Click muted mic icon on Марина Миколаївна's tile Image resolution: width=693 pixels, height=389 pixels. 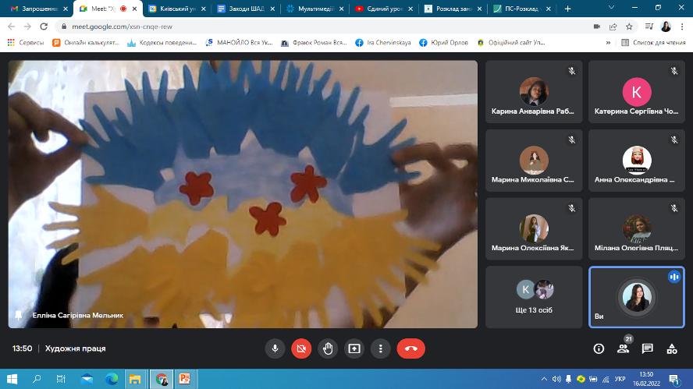click(x=571, y=140)
